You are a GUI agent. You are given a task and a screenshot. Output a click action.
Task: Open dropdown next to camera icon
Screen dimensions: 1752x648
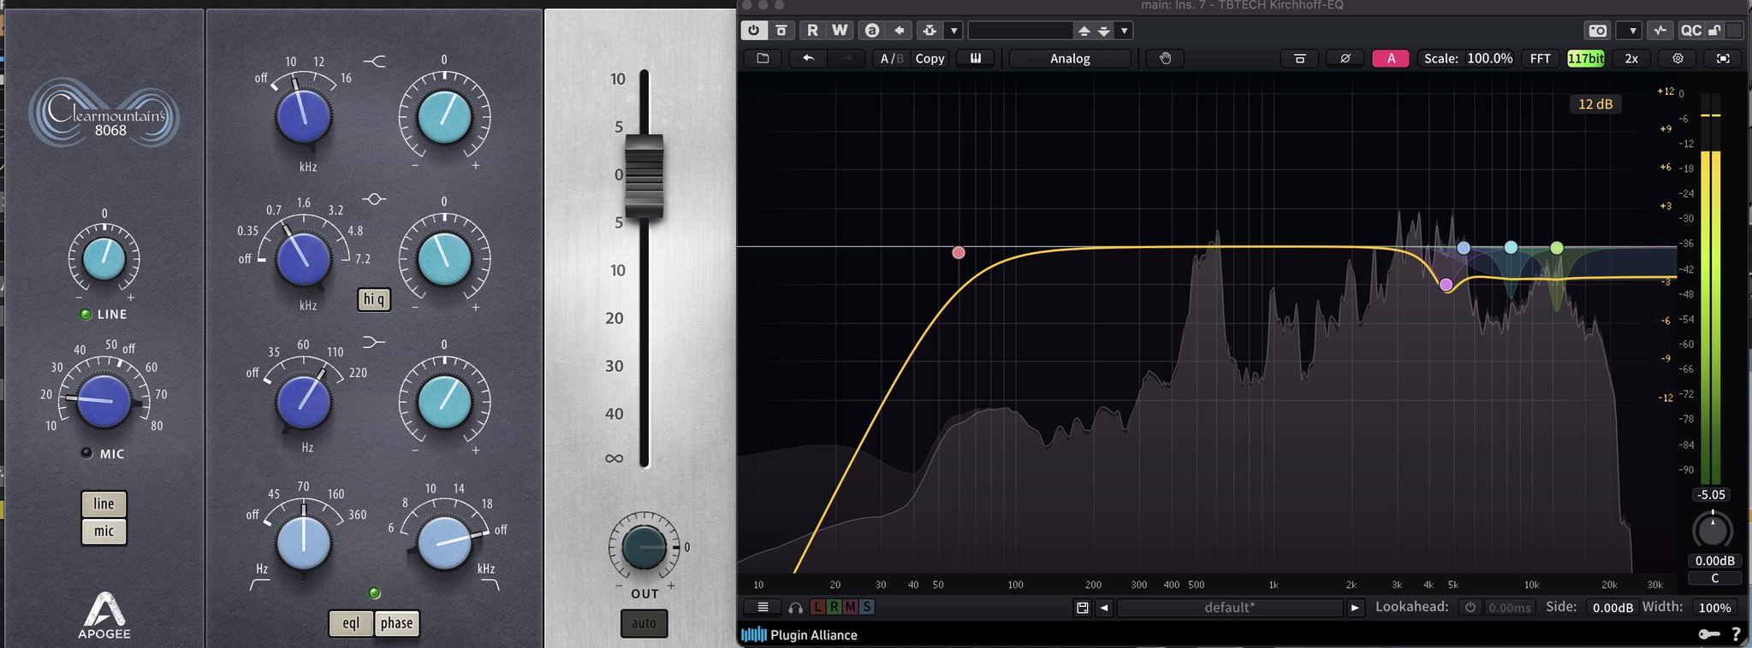1631,30
